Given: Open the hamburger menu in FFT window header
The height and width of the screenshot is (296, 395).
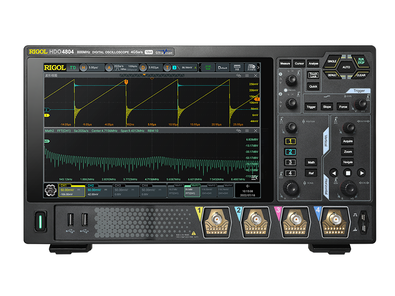Looking at the screenshot, I should [x=247, y=131].
